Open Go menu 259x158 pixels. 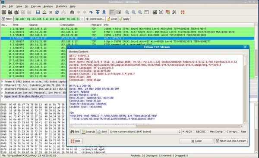(26, 6)
